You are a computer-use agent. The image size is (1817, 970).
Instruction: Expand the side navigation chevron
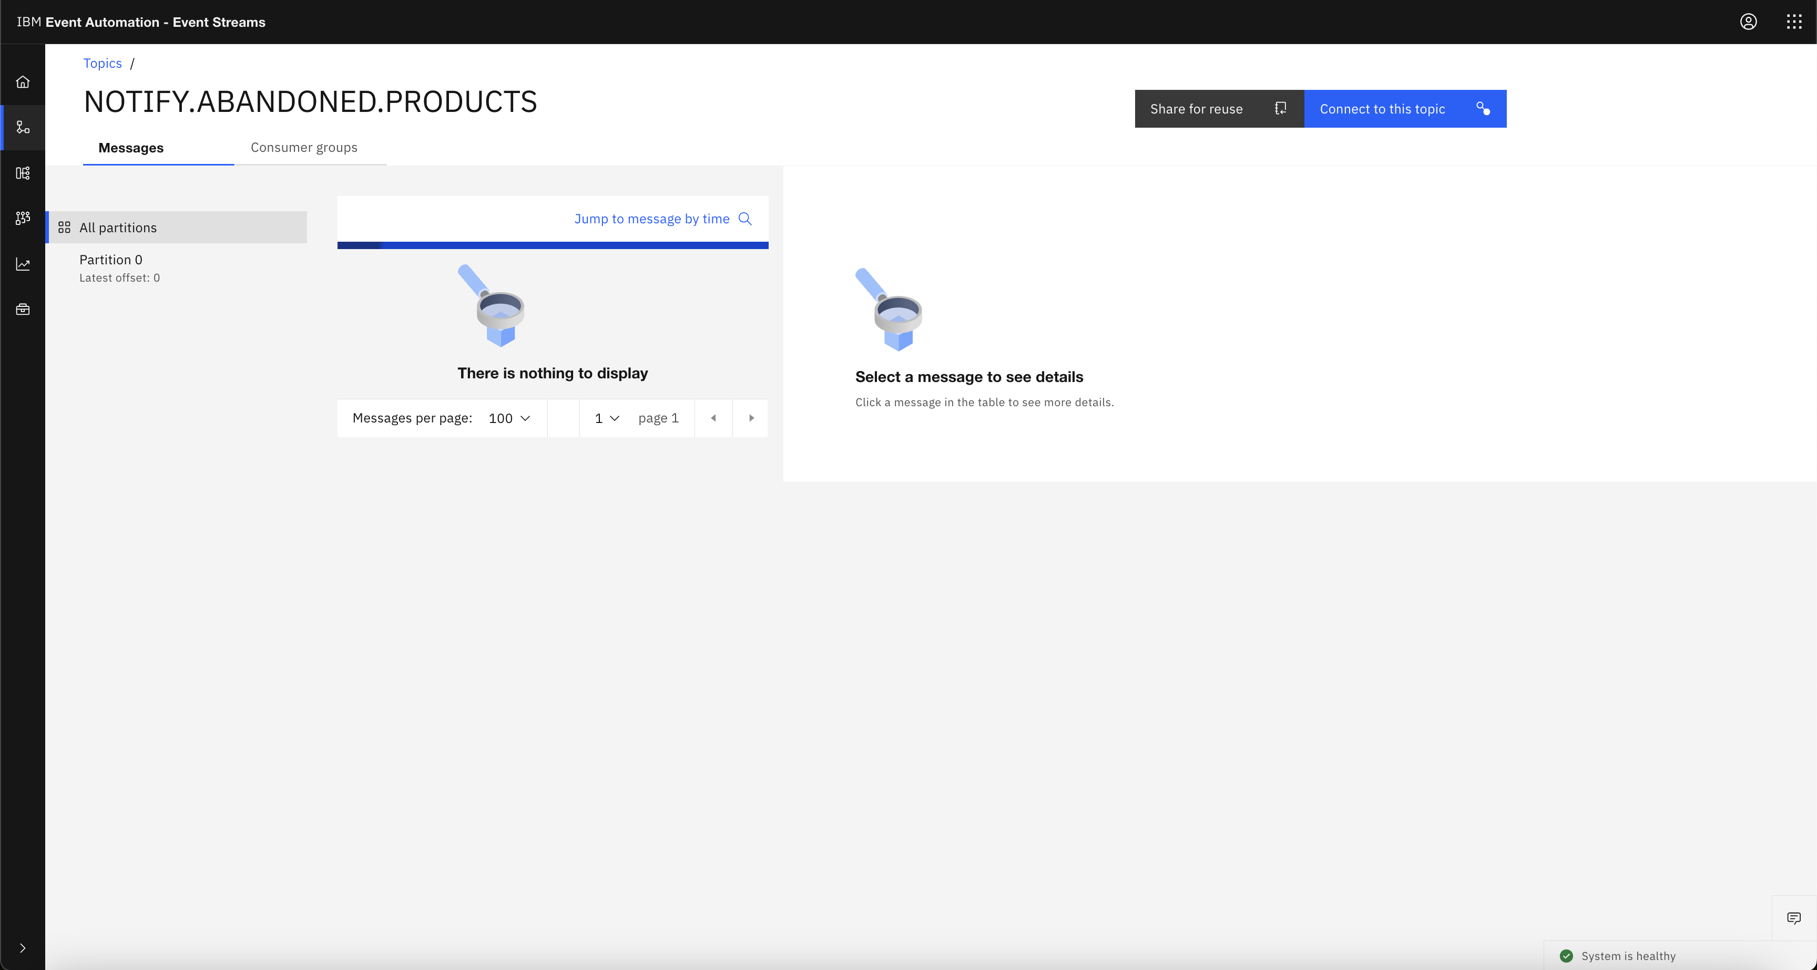click(23, 948)
